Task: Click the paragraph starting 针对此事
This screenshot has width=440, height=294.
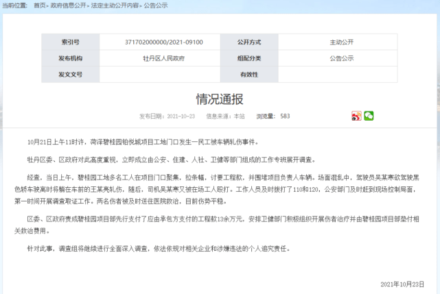Action: pyautogui.click(x=159, y=249)
